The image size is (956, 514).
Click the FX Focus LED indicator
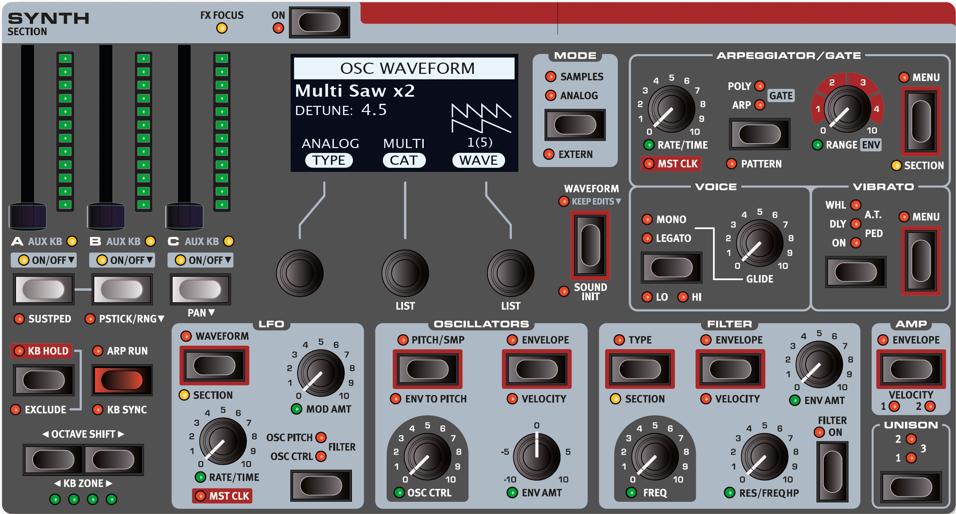click(222, 28)
